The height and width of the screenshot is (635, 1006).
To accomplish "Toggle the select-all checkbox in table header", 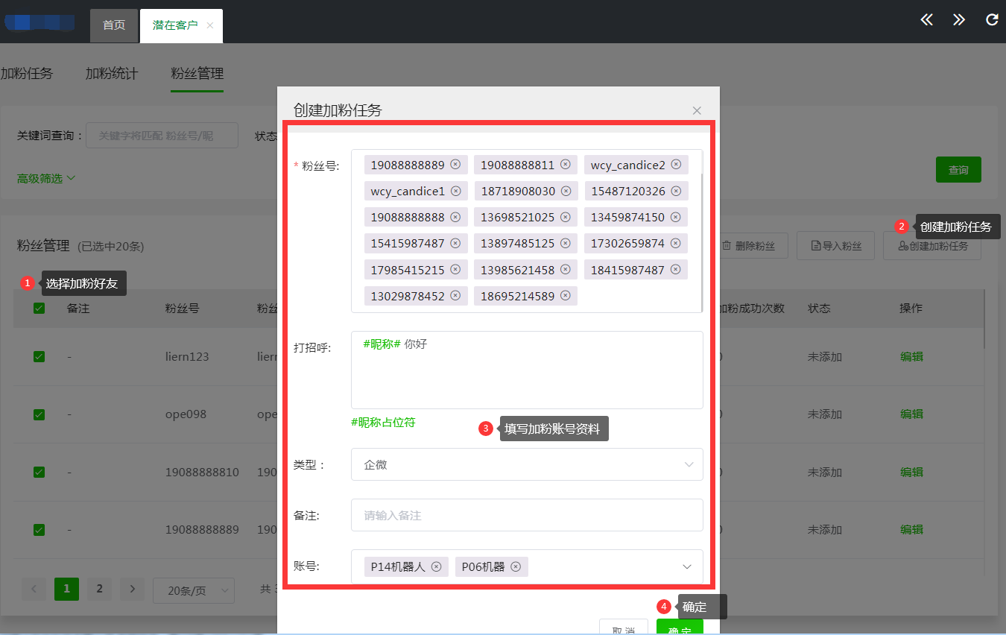I will click(x=39, y=309).
